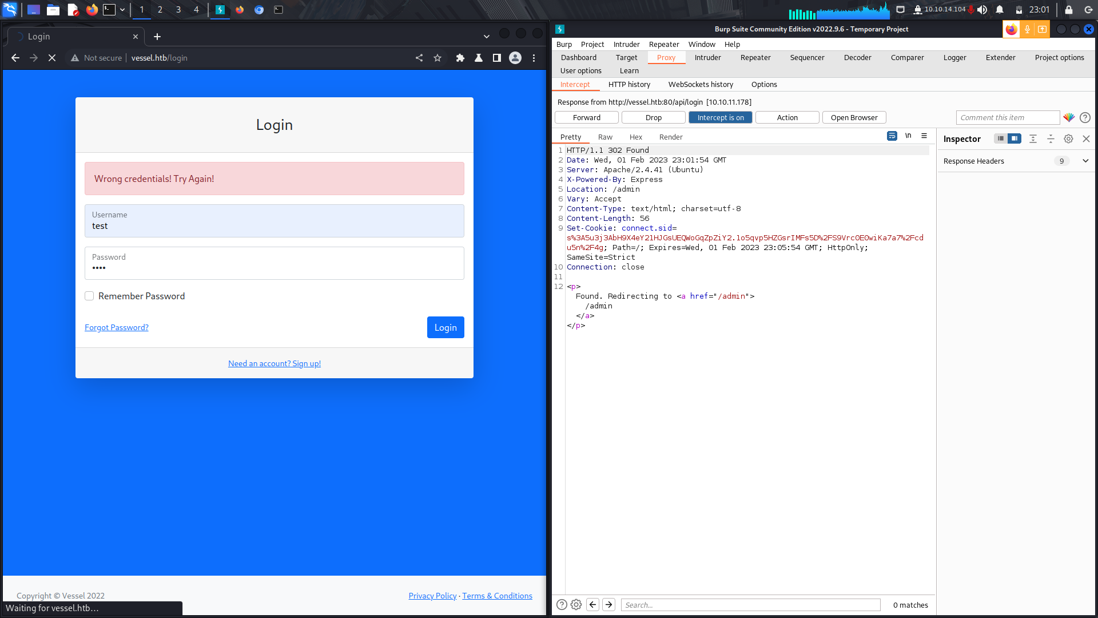Image resolution: width=1098 pixels, height=618 pixels.
Task: Toggle message line wrap icon in editor
Action: pos(892,136)
